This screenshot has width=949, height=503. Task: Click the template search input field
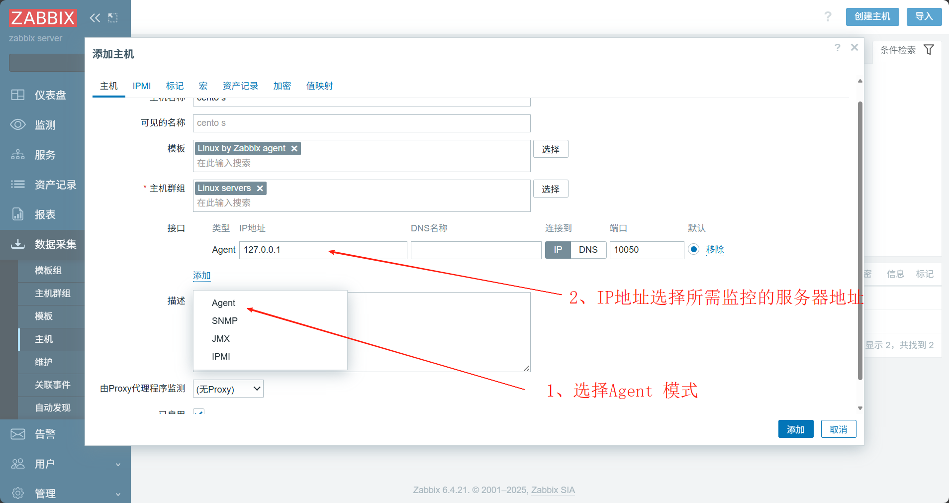362,163
